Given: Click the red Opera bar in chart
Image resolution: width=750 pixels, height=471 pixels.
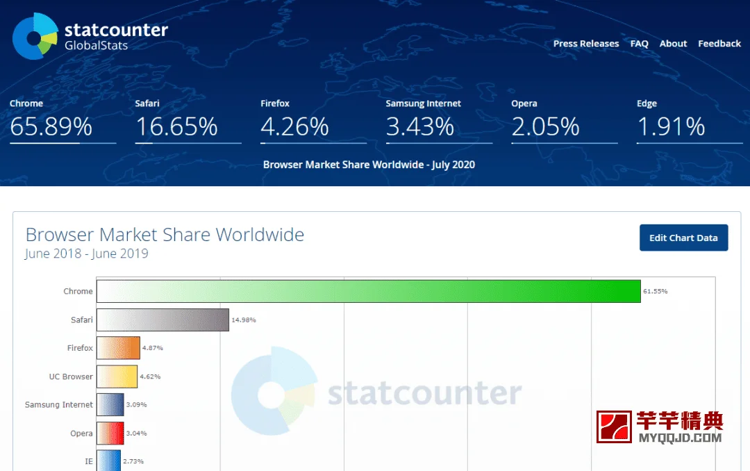Looking at the screenshot, I should tap(110, 433).
